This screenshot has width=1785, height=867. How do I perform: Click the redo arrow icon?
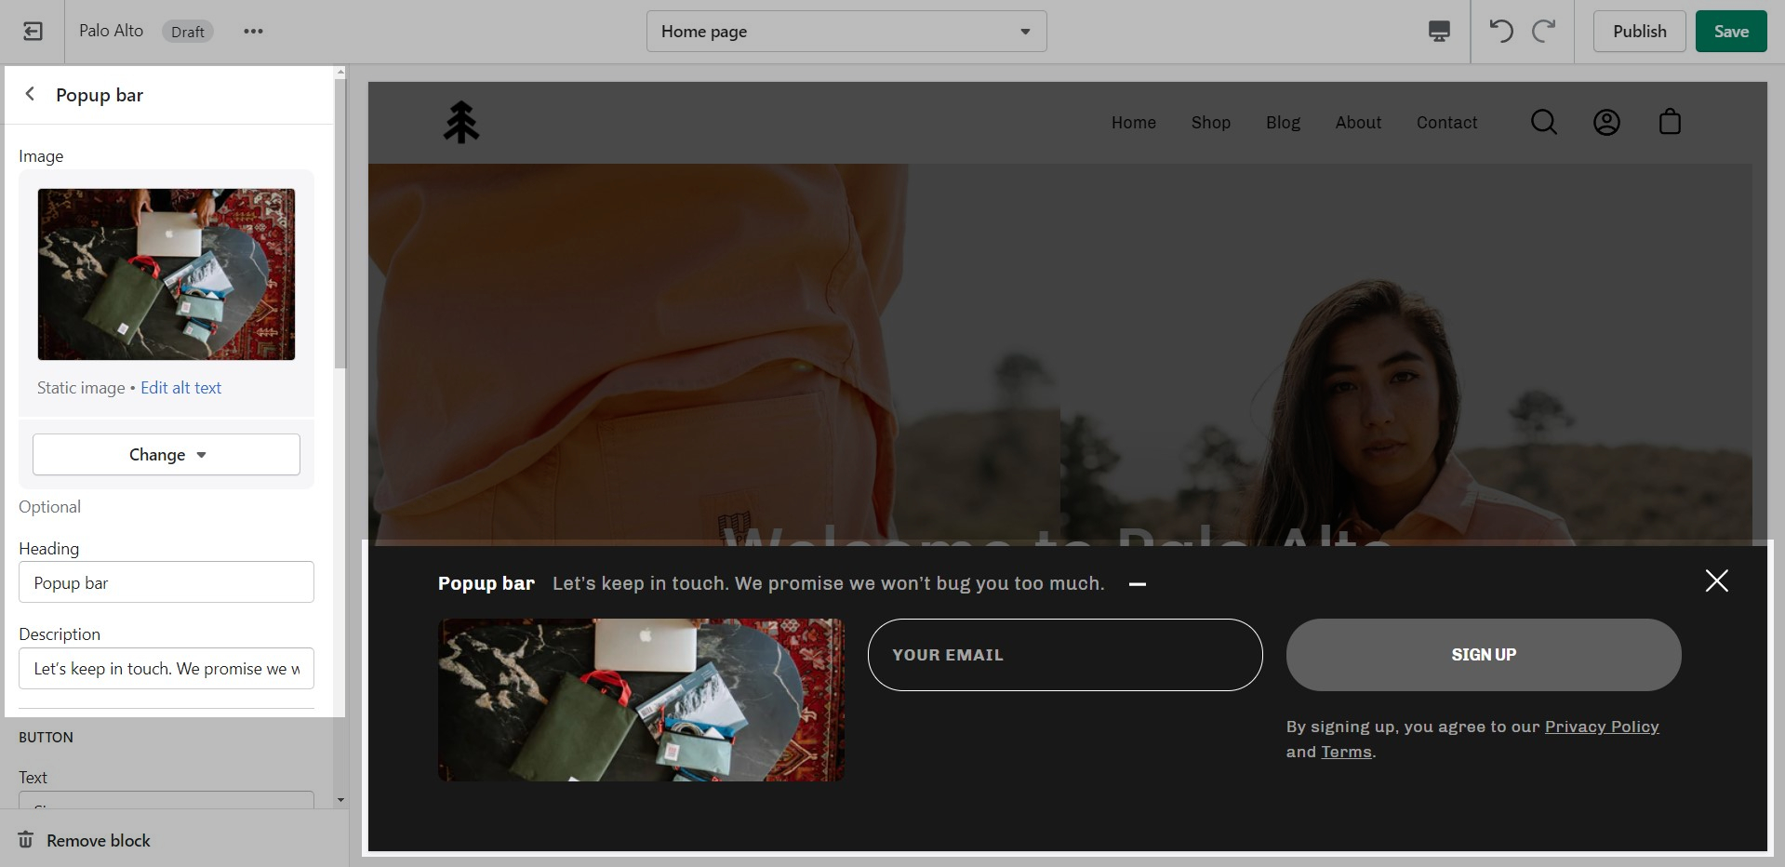(x=1544, y=32)
